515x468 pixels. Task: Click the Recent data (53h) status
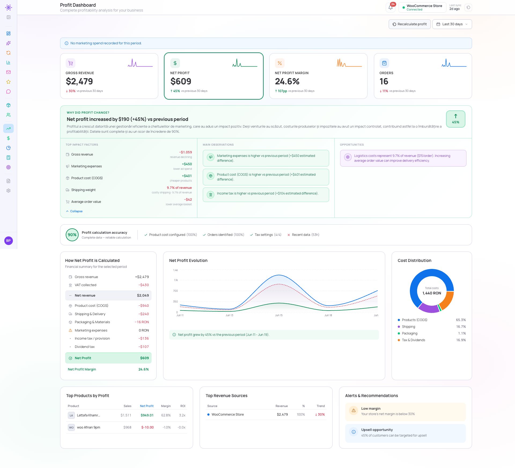(303, 235)
